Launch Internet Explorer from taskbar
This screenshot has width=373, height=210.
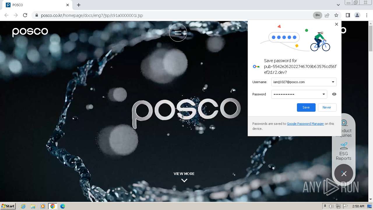(23, 206)
